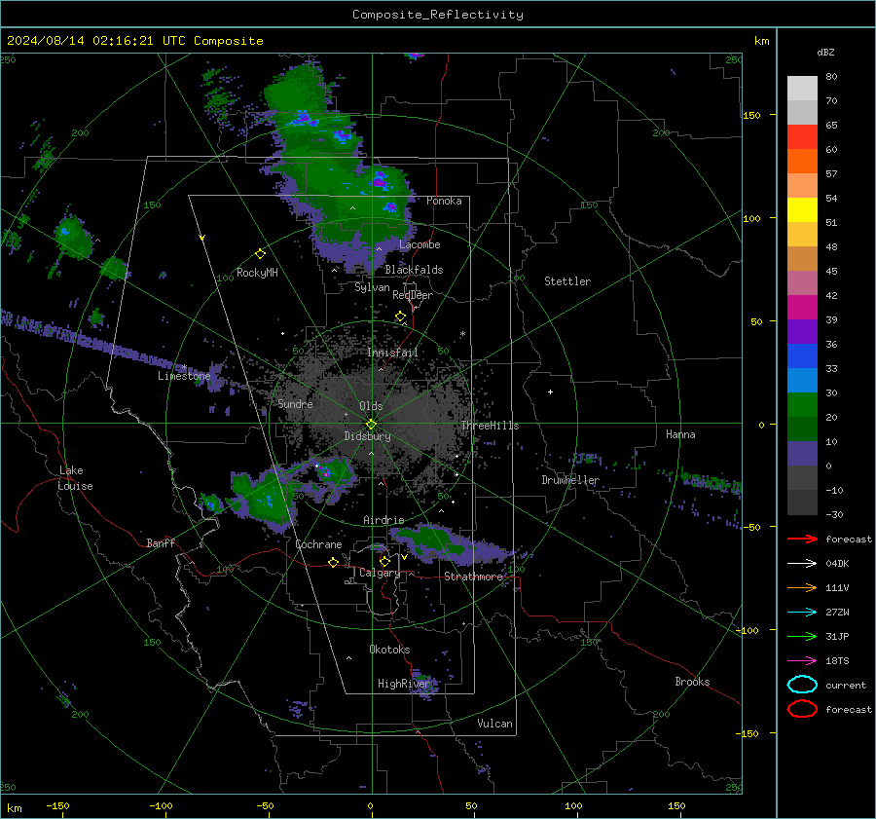
Task: Click the yellow diamond marker above Calgary
Action: click(384, 561)
